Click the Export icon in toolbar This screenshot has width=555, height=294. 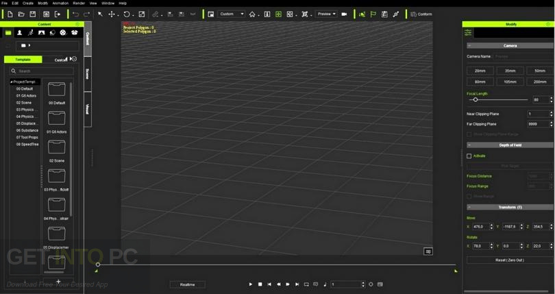coord(58,14)
